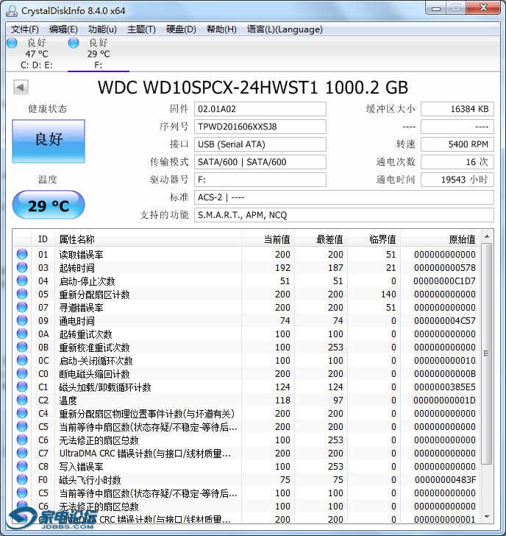
Task: Click status orb for 01 读取错误率
Action: point(22,254)
